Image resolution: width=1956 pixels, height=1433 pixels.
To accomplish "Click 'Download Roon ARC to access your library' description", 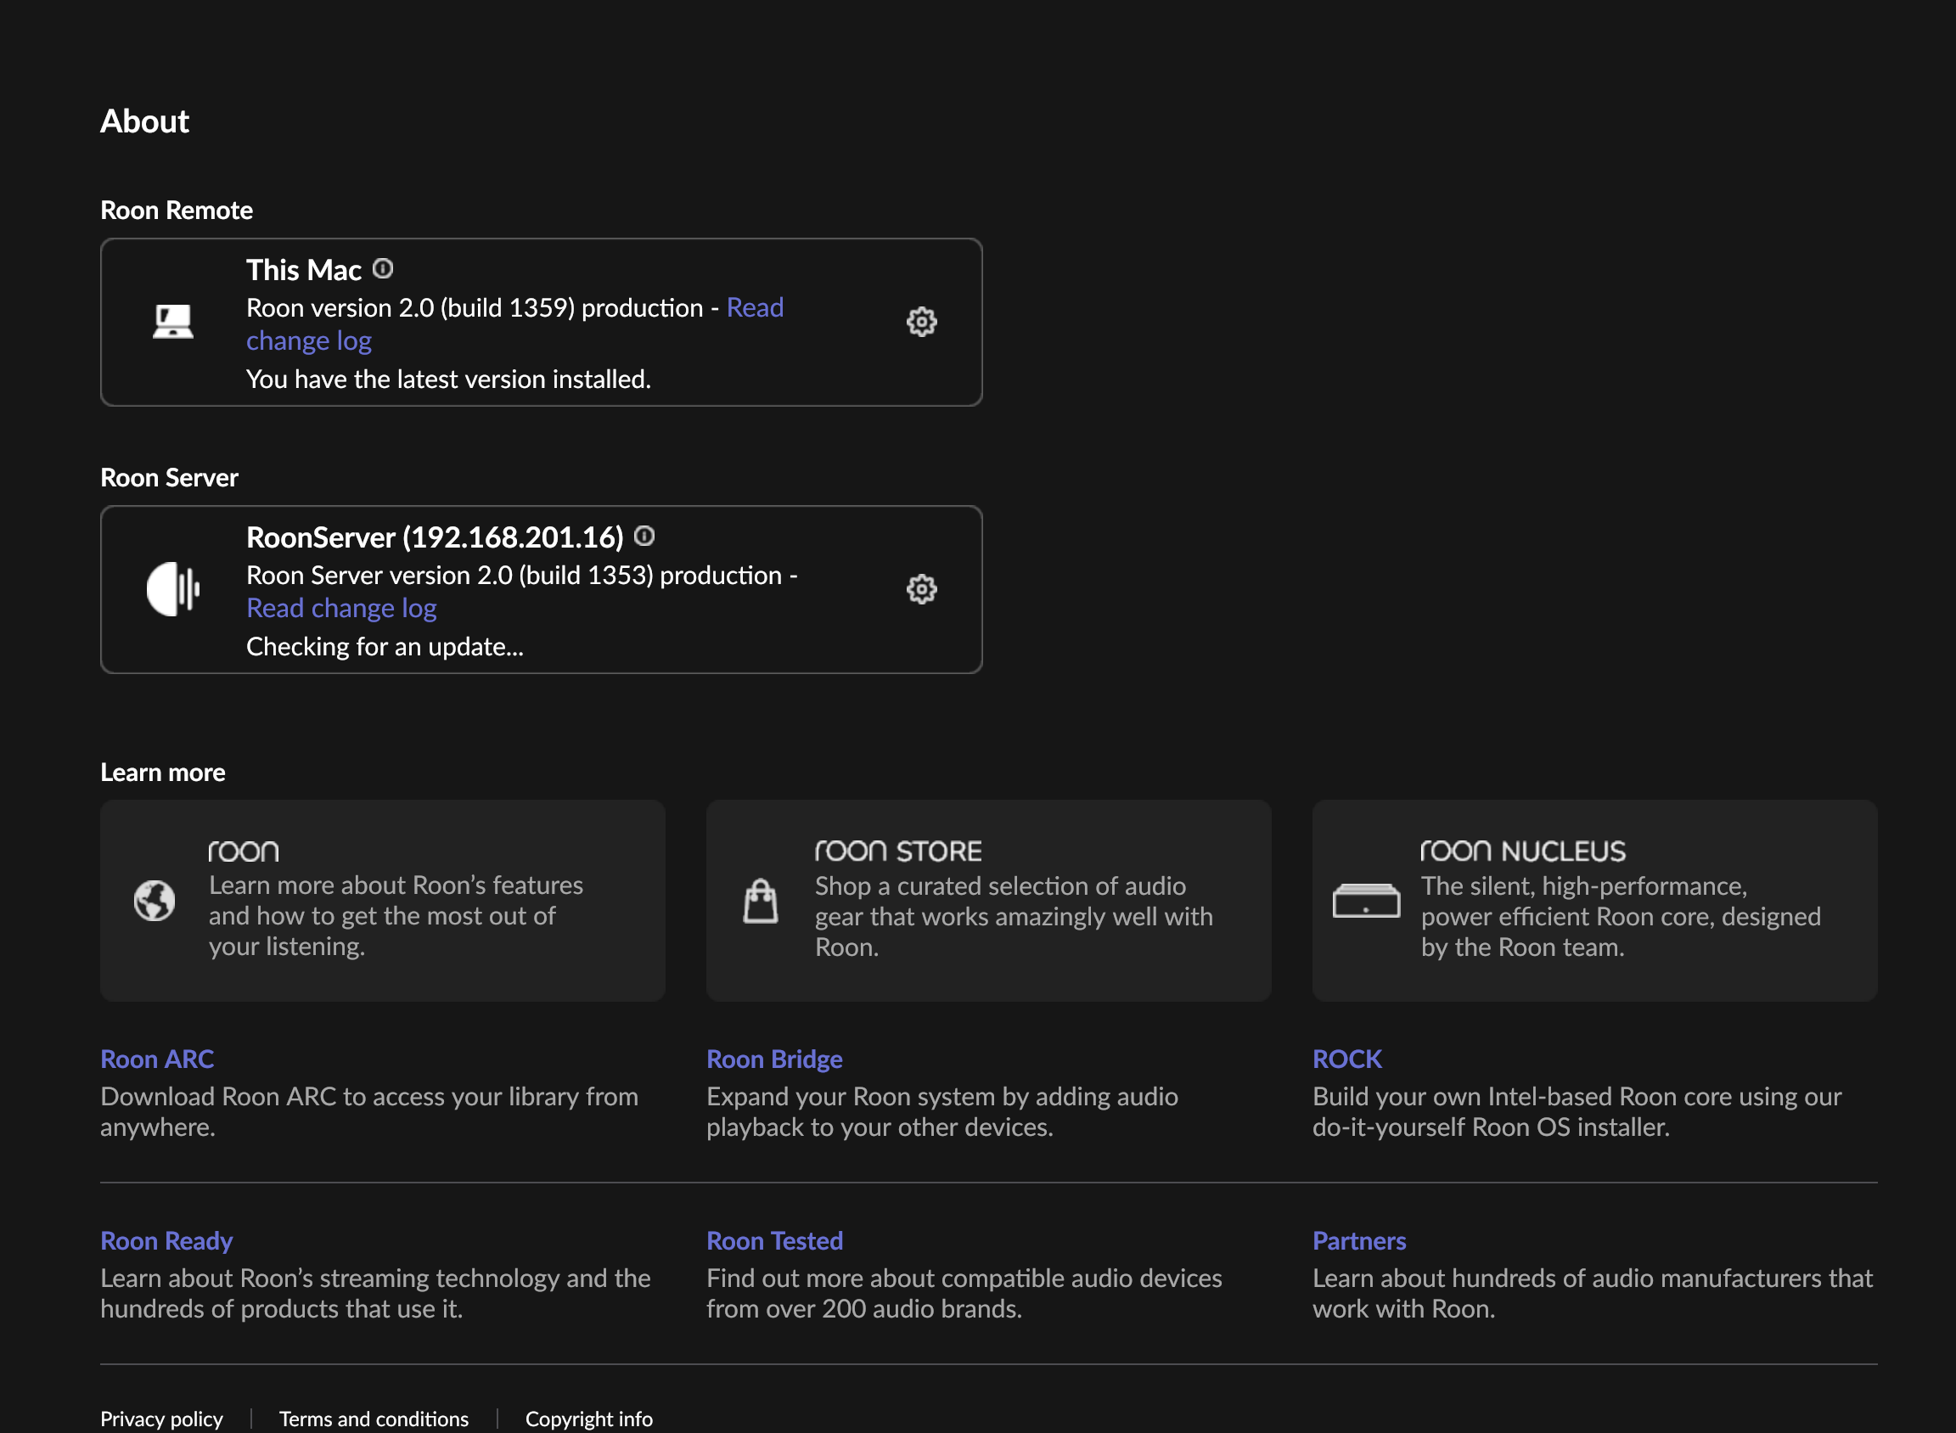I will coord(368,1112).
